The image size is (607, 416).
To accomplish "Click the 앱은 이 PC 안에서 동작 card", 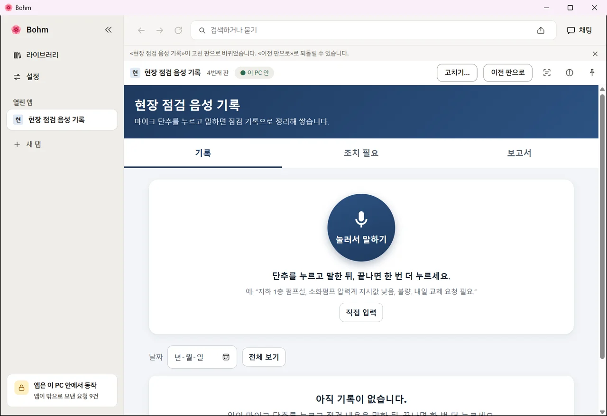I will [62, 391].
